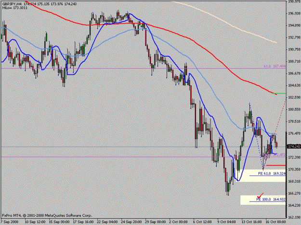Click price axis value 188.718

tap(294, 61)
